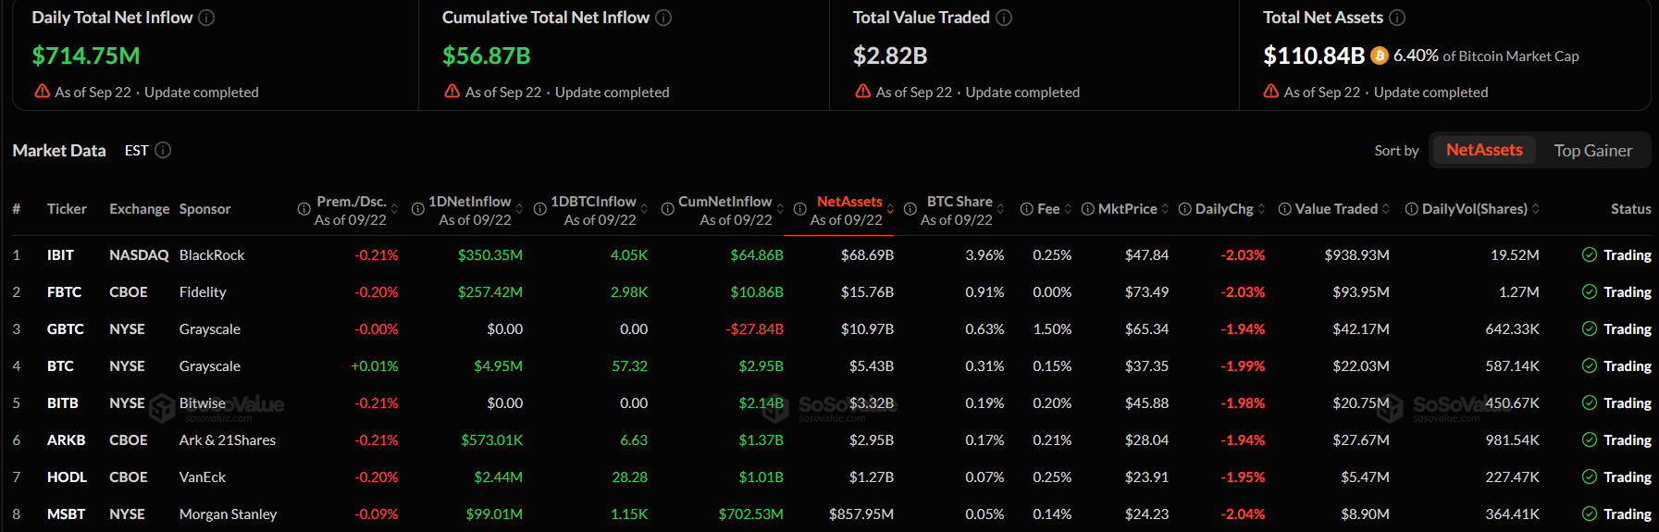Open the HODL ticker link
Screen dimensions: 1659x532
pyautogui.click(x=67, y=476)
